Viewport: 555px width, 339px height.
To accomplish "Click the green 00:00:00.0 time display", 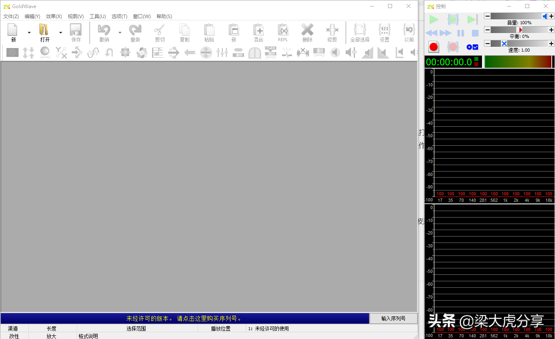I will pyautogui.click(x=449, y=62).
